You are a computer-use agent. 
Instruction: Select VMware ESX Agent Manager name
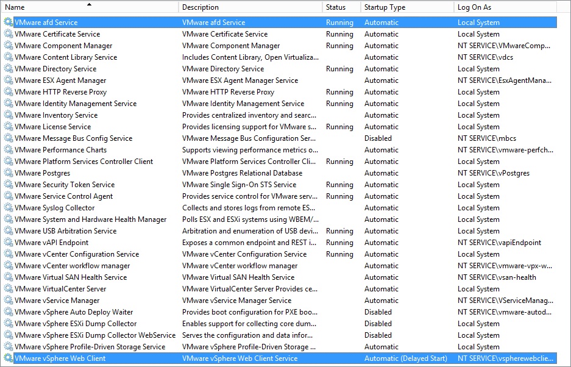[60, 80]
